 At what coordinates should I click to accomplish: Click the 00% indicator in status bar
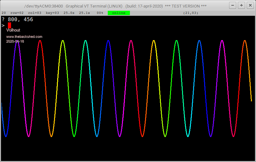tap(100, 13)
